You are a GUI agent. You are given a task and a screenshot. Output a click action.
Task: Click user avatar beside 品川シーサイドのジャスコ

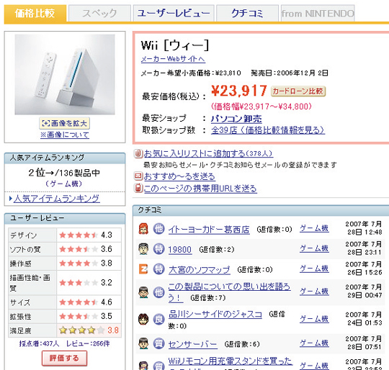pos(143,319)
